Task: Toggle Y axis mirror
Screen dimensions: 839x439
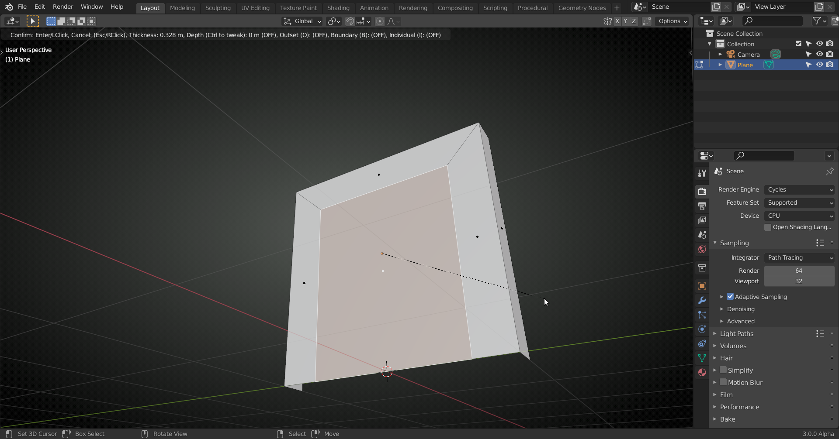Action: coord(625,21)
